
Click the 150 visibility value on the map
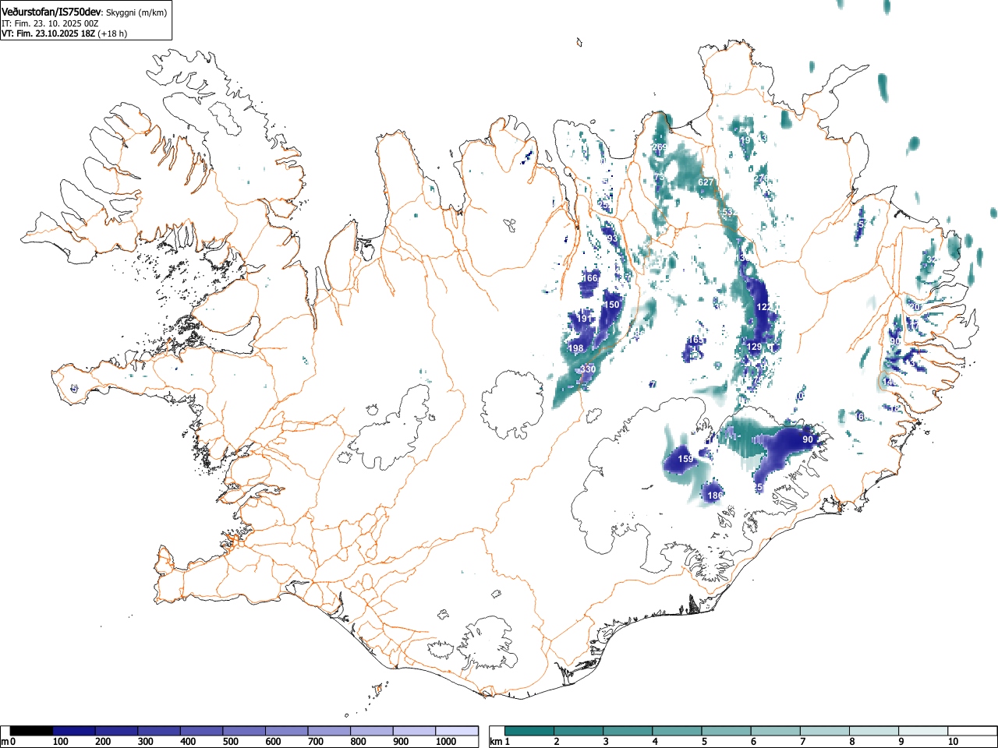pos(611,305)
